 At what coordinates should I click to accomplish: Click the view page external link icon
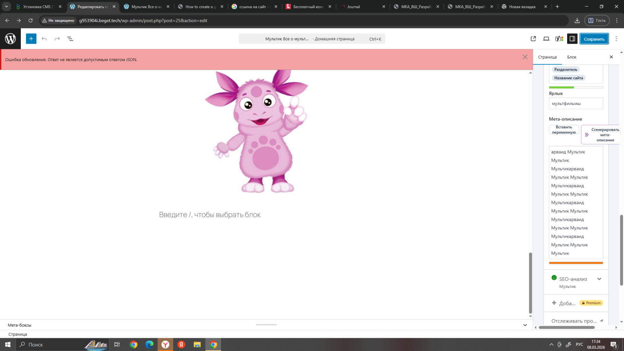coord(533,39)
